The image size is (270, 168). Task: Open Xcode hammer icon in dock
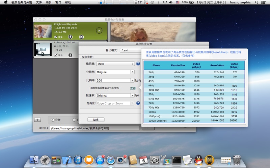tap(67, 160)
